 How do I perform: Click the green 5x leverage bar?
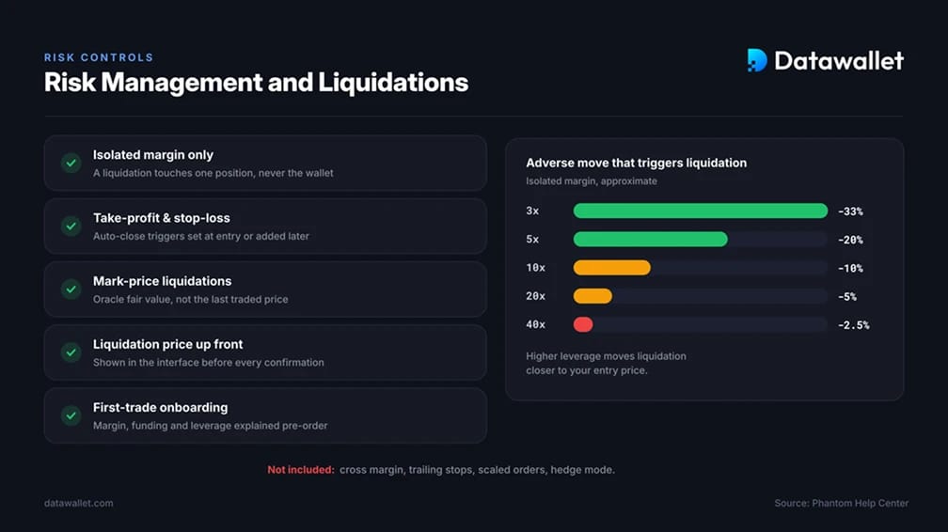[650, 239]
